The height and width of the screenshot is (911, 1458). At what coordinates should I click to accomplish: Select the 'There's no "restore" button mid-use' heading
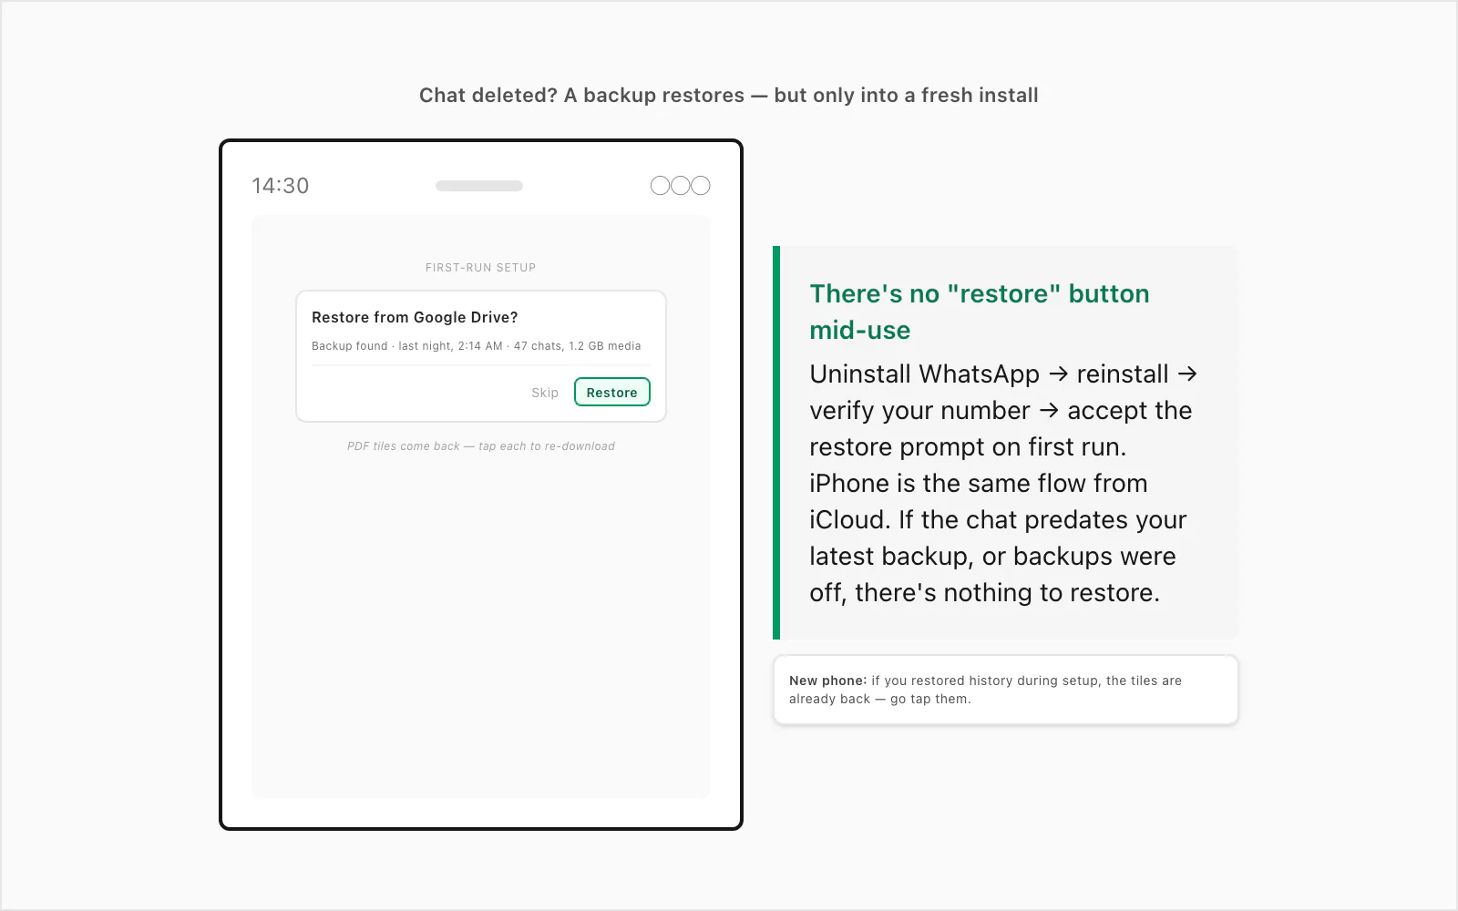click(980, 312)
